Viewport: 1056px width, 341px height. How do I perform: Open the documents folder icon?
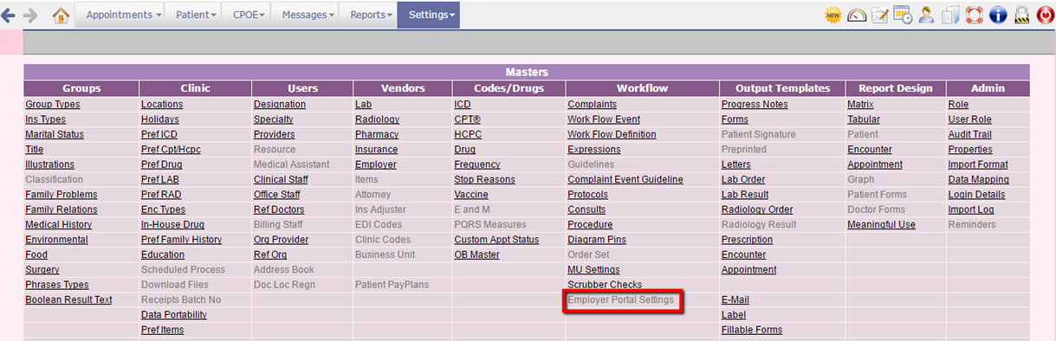pos(950,15)
